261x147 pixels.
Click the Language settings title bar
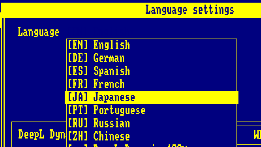coord(190,10)
